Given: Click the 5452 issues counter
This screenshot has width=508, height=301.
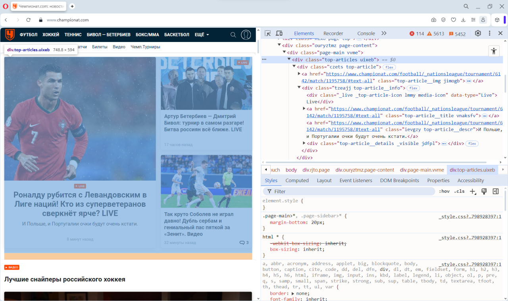Looking at the screenshot, I should [x=457, y=34].
